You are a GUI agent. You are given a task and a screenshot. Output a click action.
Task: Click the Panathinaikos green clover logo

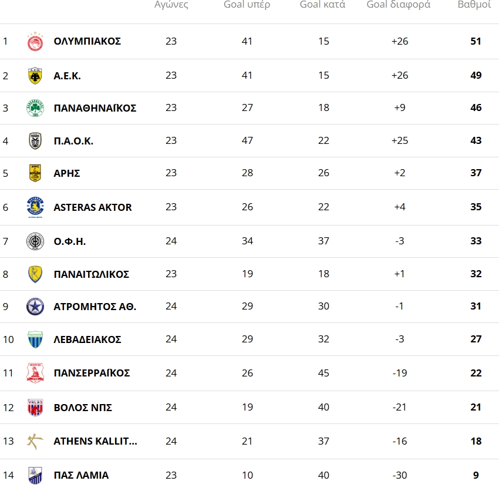point(35,108)
